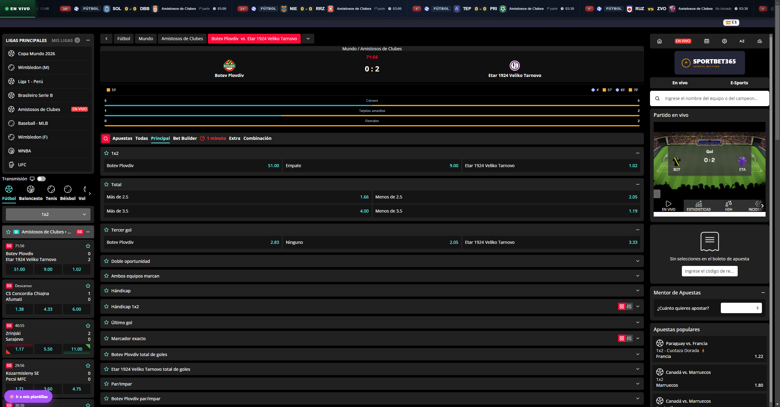This screenshot has height=407, width=780.
Task: Click the red market search icon
Action: coord(106,139)
